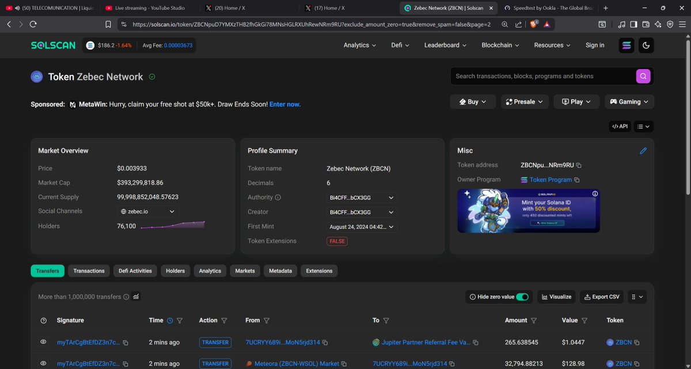Expand the First Mint date dropdown

click(362, 227)
